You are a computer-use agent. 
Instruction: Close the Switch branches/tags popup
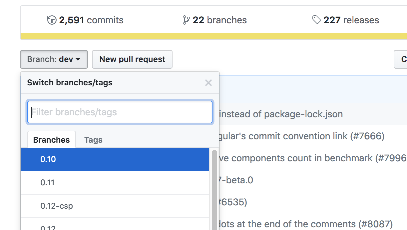(x=208, y=83)
